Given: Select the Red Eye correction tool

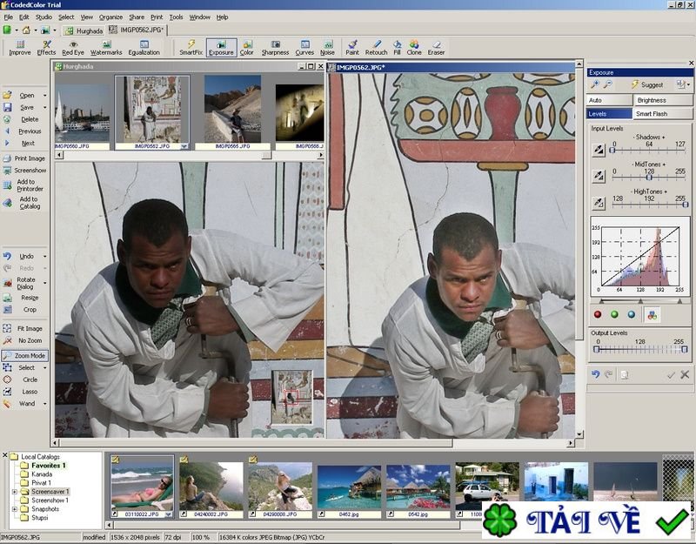Looking at the screenshot, I should (73, 47).
